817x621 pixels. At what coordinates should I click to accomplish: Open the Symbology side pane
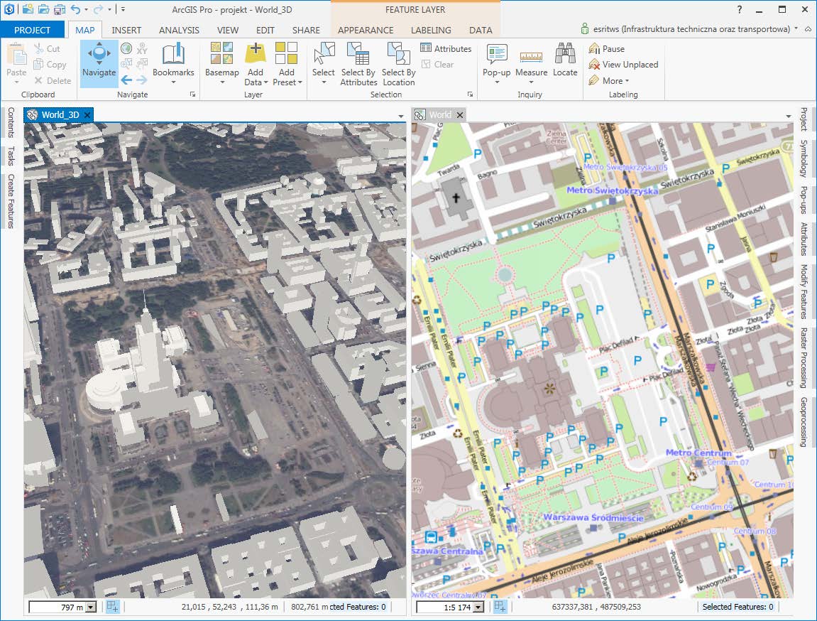(804, 158)
